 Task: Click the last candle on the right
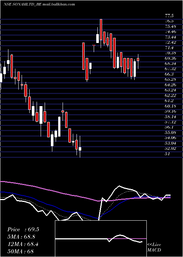pos(138,59)
